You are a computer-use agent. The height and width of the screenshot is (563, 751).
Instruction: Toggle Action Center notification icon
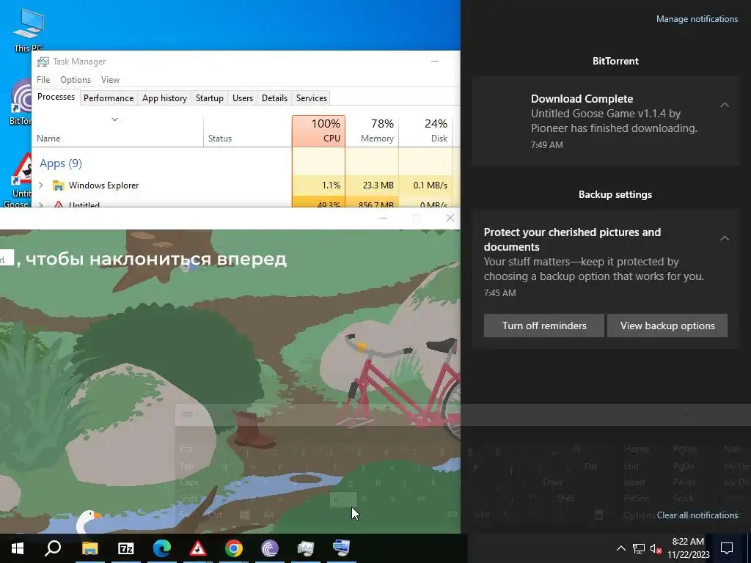[727, 548]
